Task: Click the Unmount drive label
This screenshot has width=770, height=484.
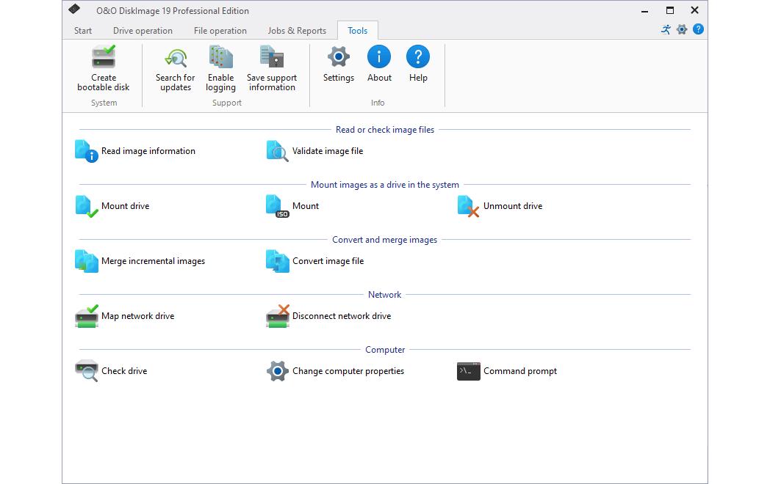Action: coord(513,206)
